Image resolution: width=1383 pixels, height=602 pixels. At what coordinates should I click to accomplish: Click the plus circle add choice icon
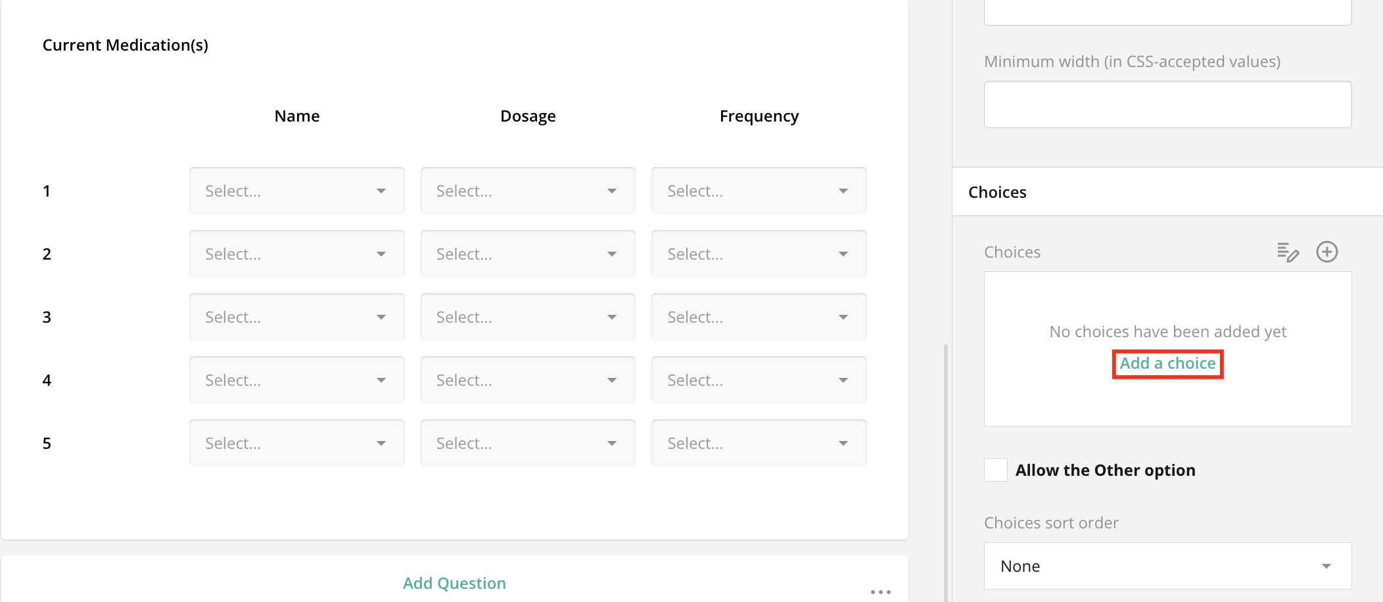click(1326, 252)
